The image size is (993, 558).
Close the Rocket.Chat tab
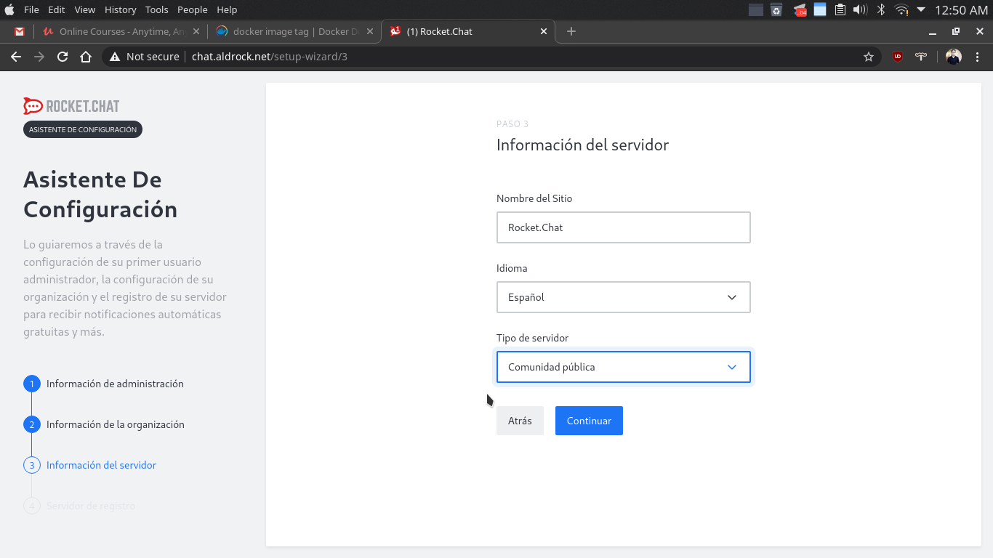pos(544,31)
